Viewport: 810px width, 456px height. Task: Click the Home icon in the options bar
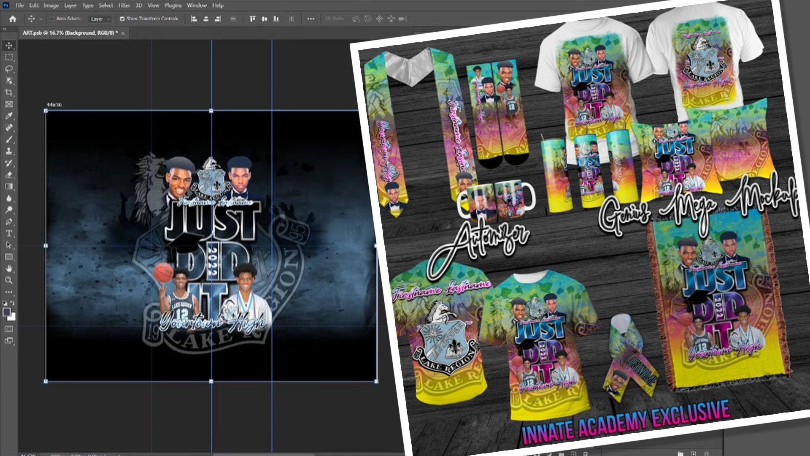tap(13, 19)
